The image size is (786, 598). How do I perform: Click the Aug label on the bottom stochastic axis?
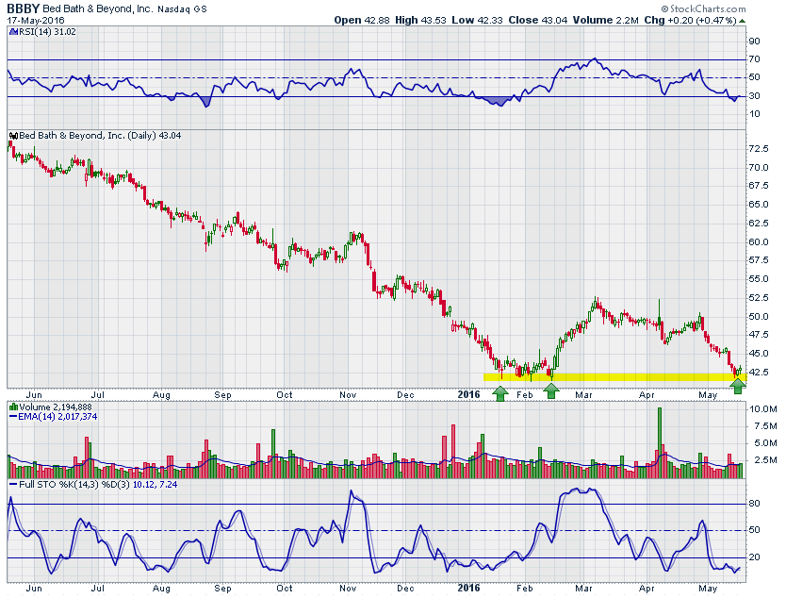click(161, 589)
